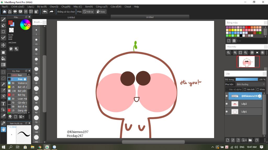Select brush size 100 preset

tap(36, 129)
